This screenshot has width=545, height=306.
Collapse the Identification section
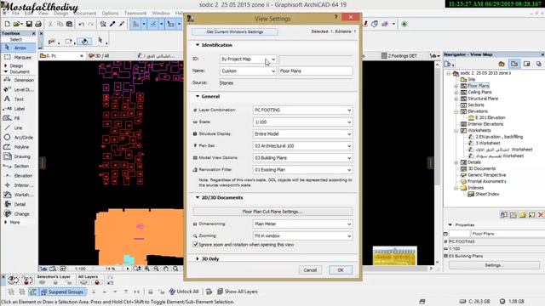click(198, 45)
